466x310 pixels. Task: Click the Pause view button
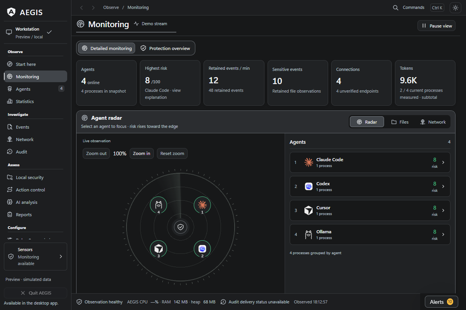(x=436, y=26)
